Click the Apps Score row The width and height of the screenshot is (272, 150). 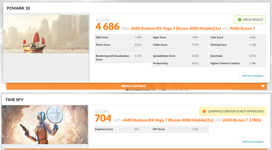tap(180, 37)
